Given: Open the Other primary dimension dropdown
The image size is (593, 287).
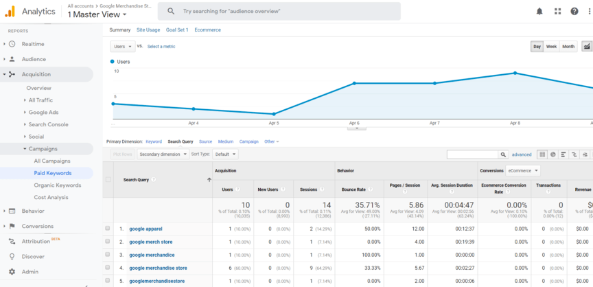Looking at the screenshot, I should coord(272,141).
